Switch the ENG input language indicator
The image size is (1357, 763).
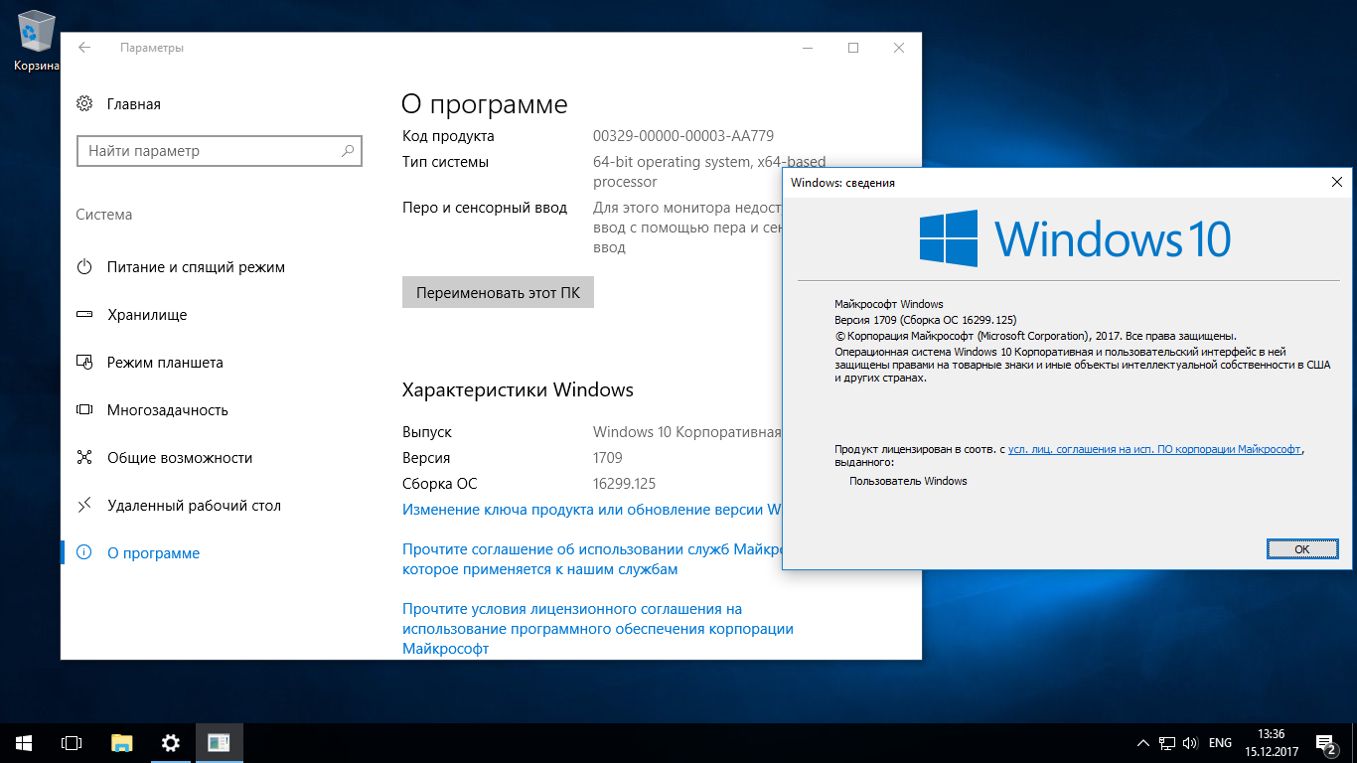coord(1221,743)
